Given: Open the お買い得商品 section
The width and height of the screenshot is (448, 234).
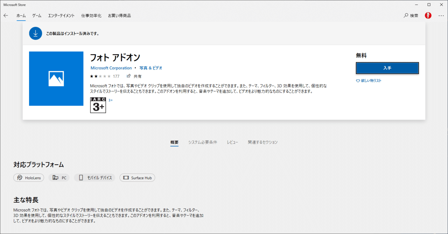Looking at the screenshot, I should (119, 15).
